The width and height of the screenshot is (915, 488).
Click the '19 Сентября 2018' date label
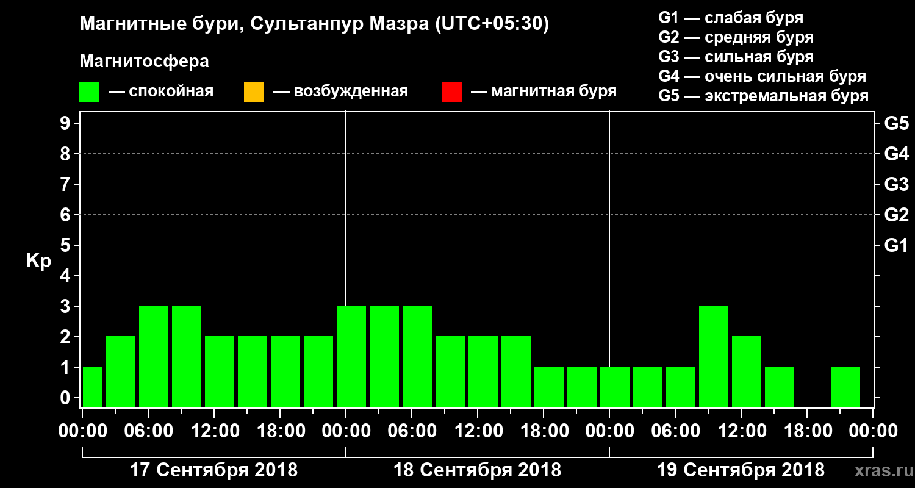741,470
